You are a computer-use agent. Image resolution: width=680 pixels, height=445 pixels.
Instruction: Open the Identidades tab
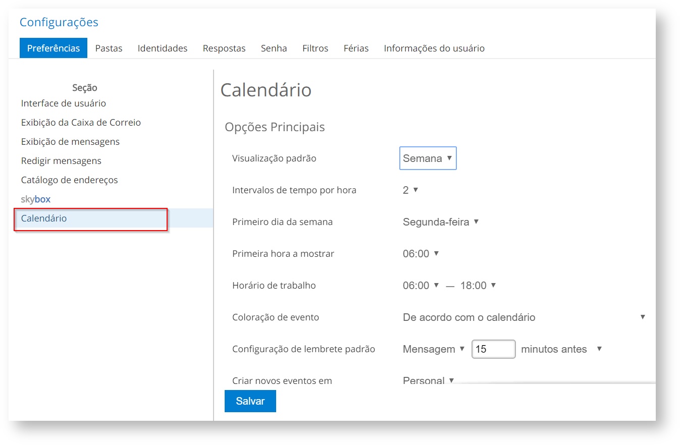click(x=162, y=48)
